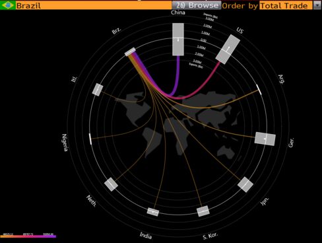
Task: Click the Brazil flag icon
Action: point(8,5)
